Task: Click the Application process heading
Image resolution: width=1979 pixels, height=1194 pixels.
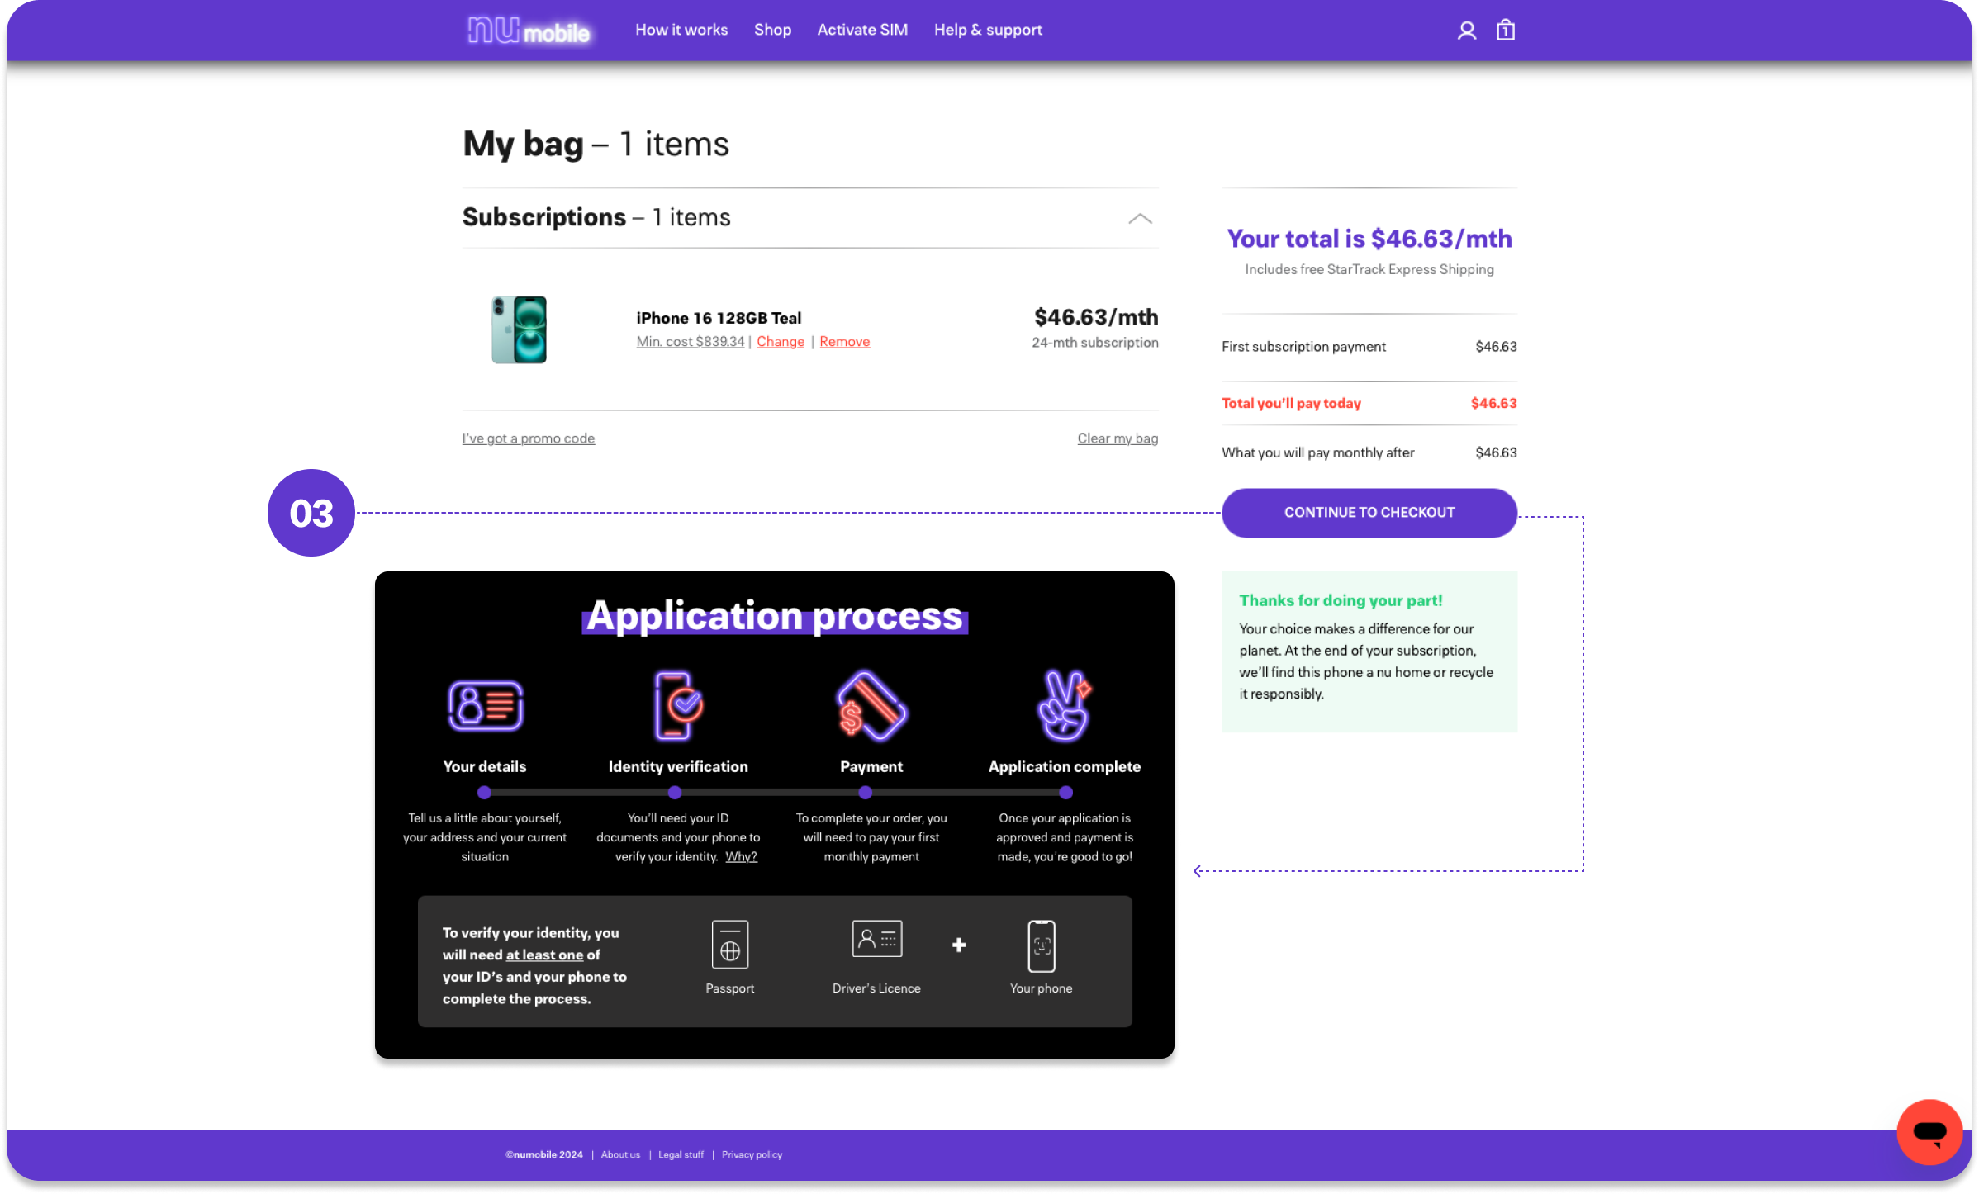Action: (775, 616)
